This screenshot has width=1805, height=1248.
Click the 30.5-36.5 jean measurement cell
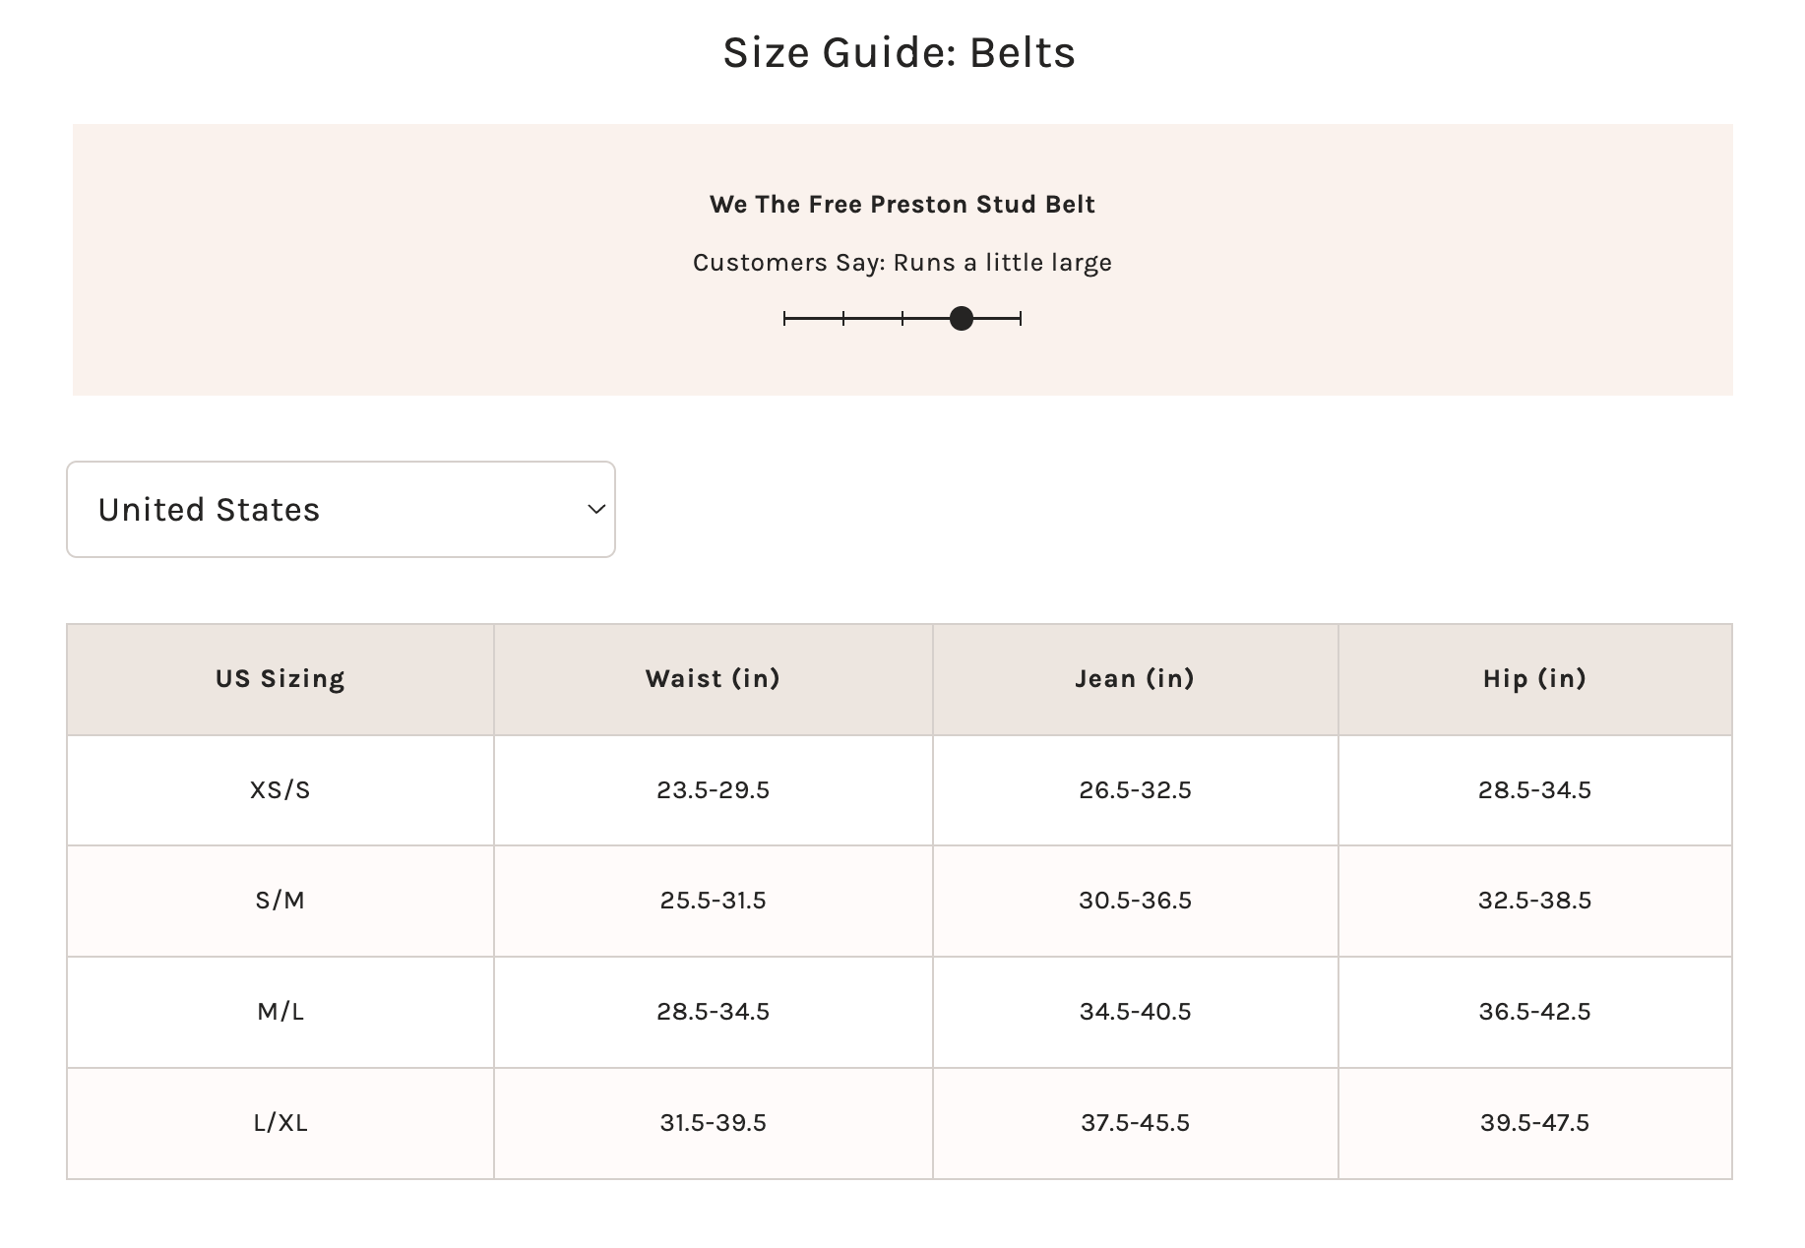click(1135, 901)
